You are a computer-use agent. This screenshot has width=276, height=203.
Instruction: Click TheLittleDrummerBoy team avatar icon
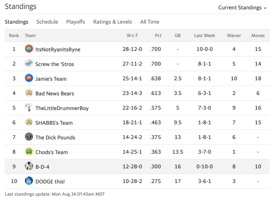click(29, 108)
